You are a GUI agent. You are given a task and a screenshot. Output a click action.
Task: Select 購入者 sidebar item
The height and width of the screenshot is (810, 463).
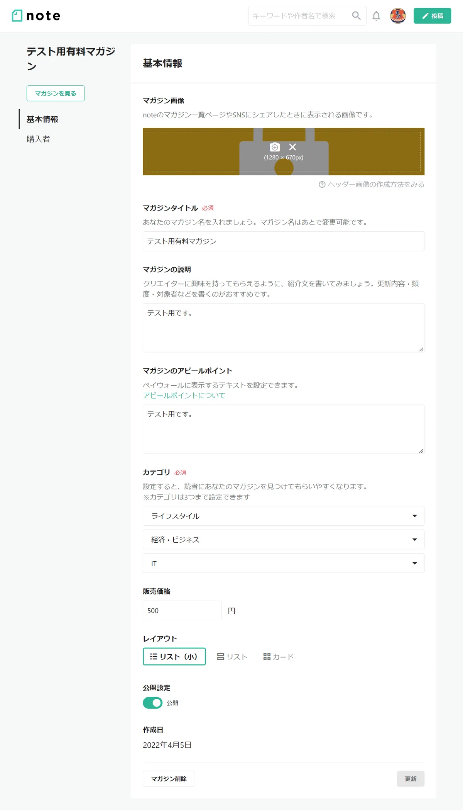[x=38, y=139]
